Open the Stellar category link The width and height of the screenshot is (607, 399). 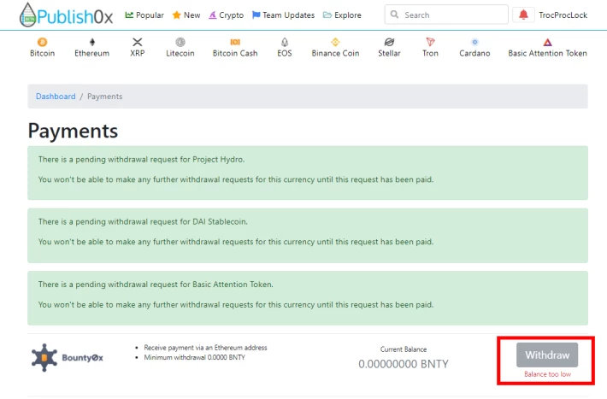[390, 47]
